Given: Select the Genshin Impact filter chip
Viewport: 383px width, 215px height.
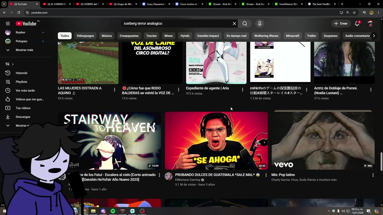Looking at the screenshot, I should point(208,36).
